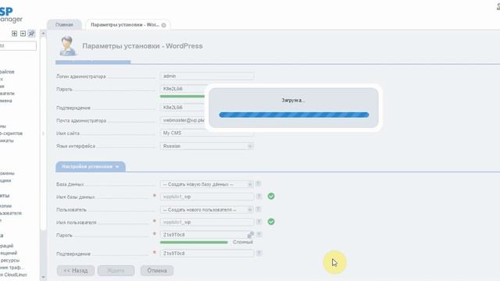Close the Параметры установки tab with its x icon
The height and width of the screenshot is (281, 500).
coord(163,25)
